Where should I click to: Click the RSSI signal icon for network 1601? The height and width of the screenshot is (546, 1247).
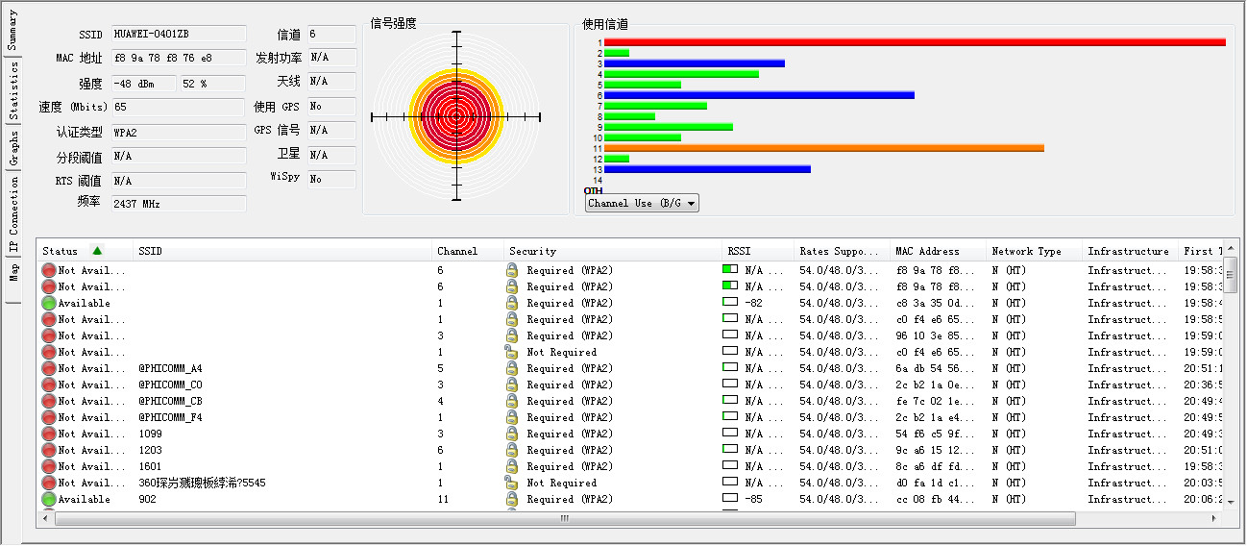pos(730,465)
